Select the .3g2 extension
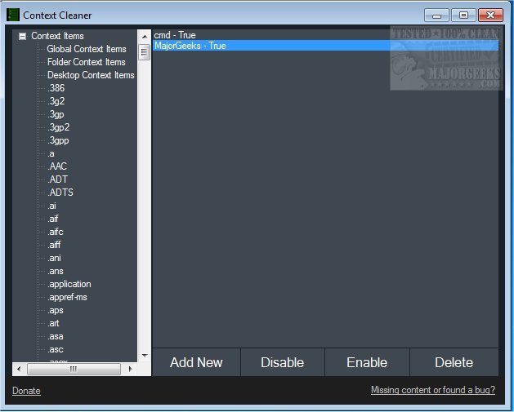 (56, 101)
